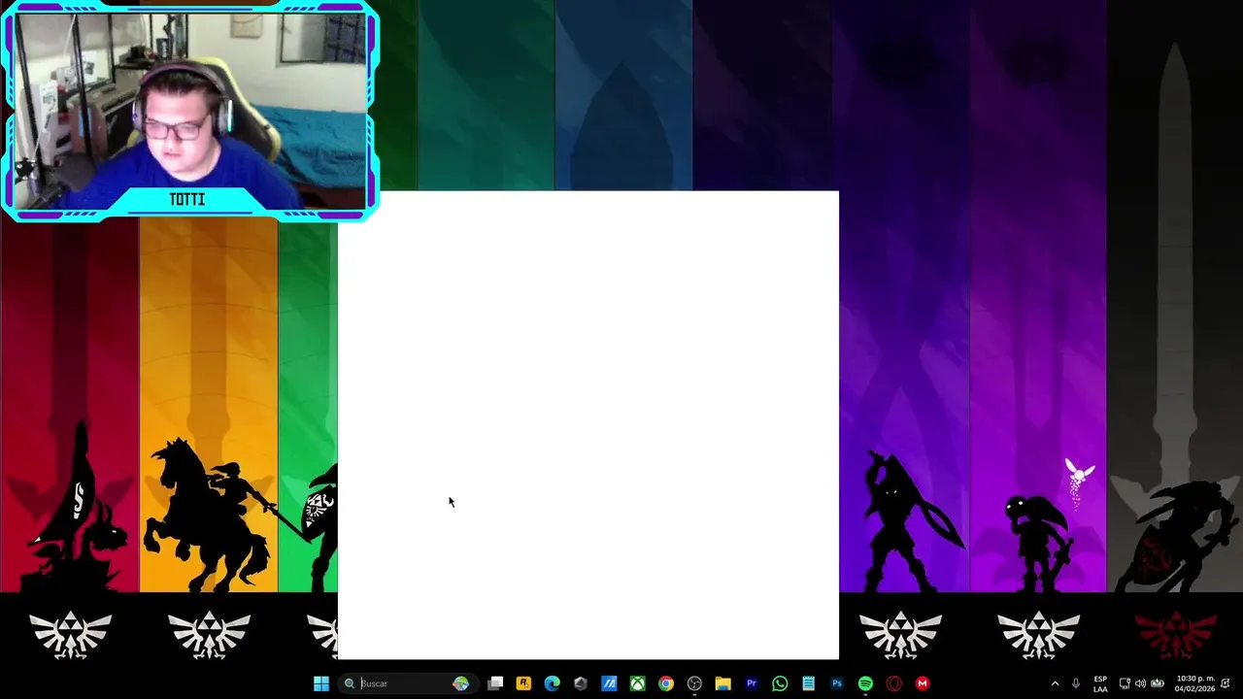Open Microsoft Edge from the taskbar
Image resolution: width=1243 pixels, height=699 pixels.
(x=552, y=683)
